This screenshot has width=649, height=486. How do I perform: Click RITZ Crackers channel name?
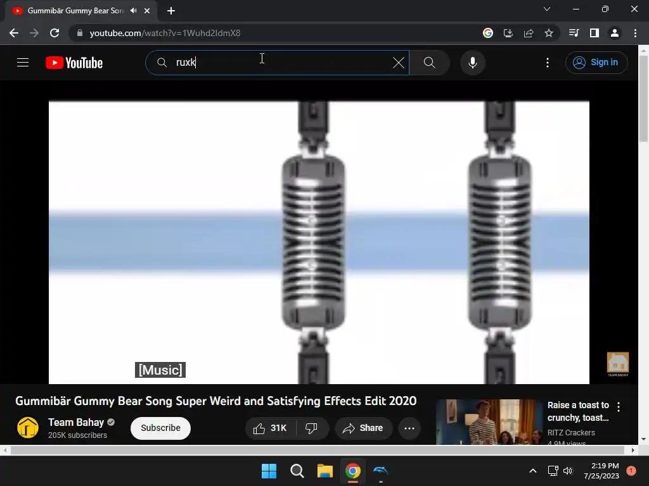571,433
